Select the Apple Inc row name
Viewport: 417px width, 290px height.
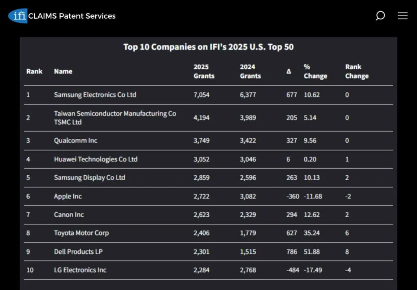[x=68, y=196]
